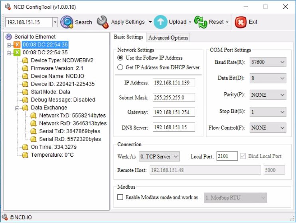296x223 pixels.
Task: Open the Data Bit dropdown
Action: 268,78
